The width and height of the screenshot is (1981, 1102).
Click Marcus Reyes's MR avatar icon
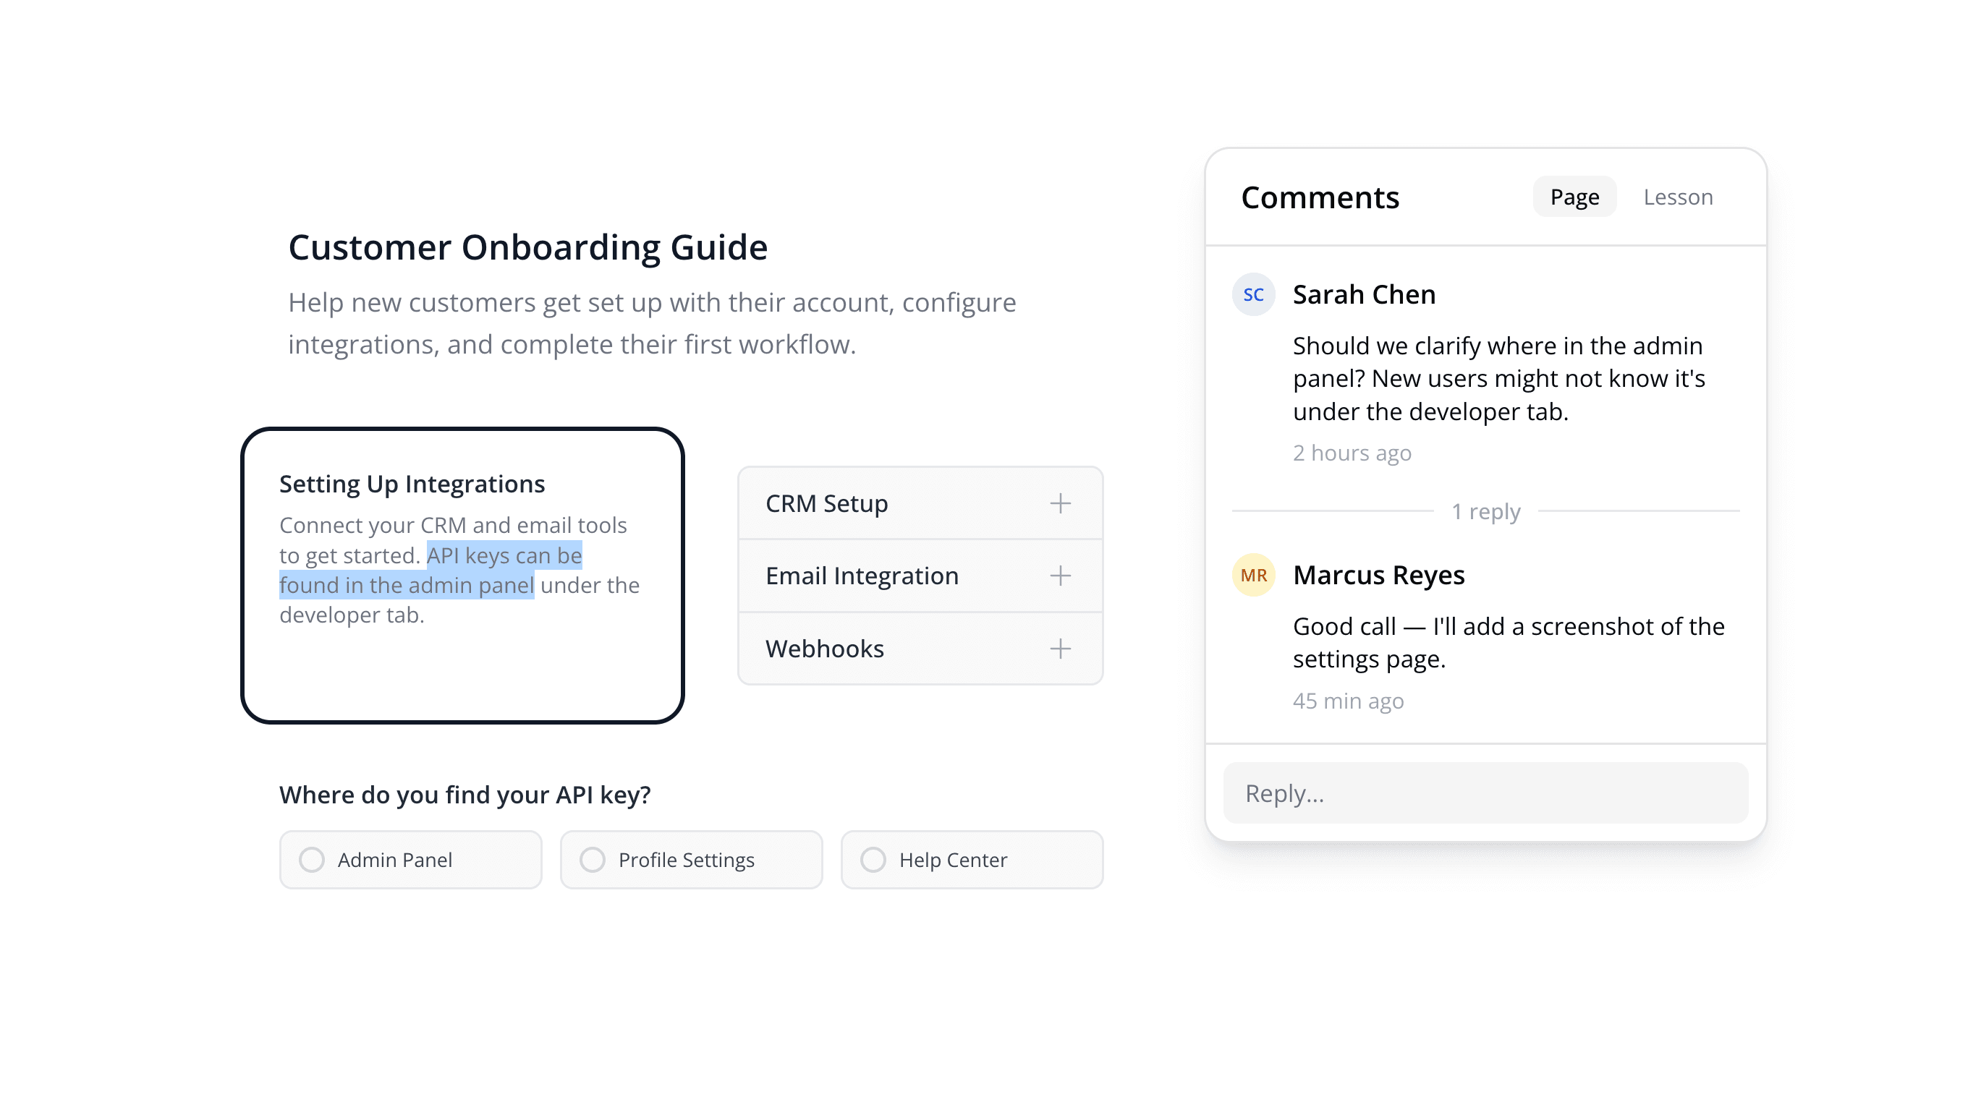pyautogui.click(x=1254, y=575)
